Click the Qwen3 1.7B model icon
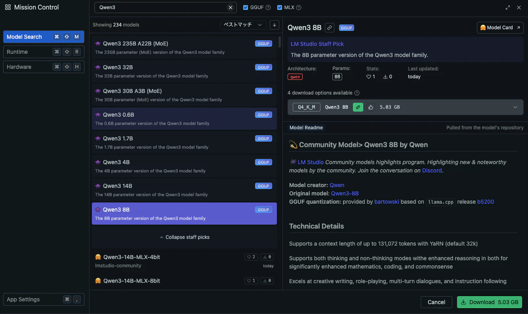Image resolution: width=528 pixels, height=314 pixels. point(98,138)
